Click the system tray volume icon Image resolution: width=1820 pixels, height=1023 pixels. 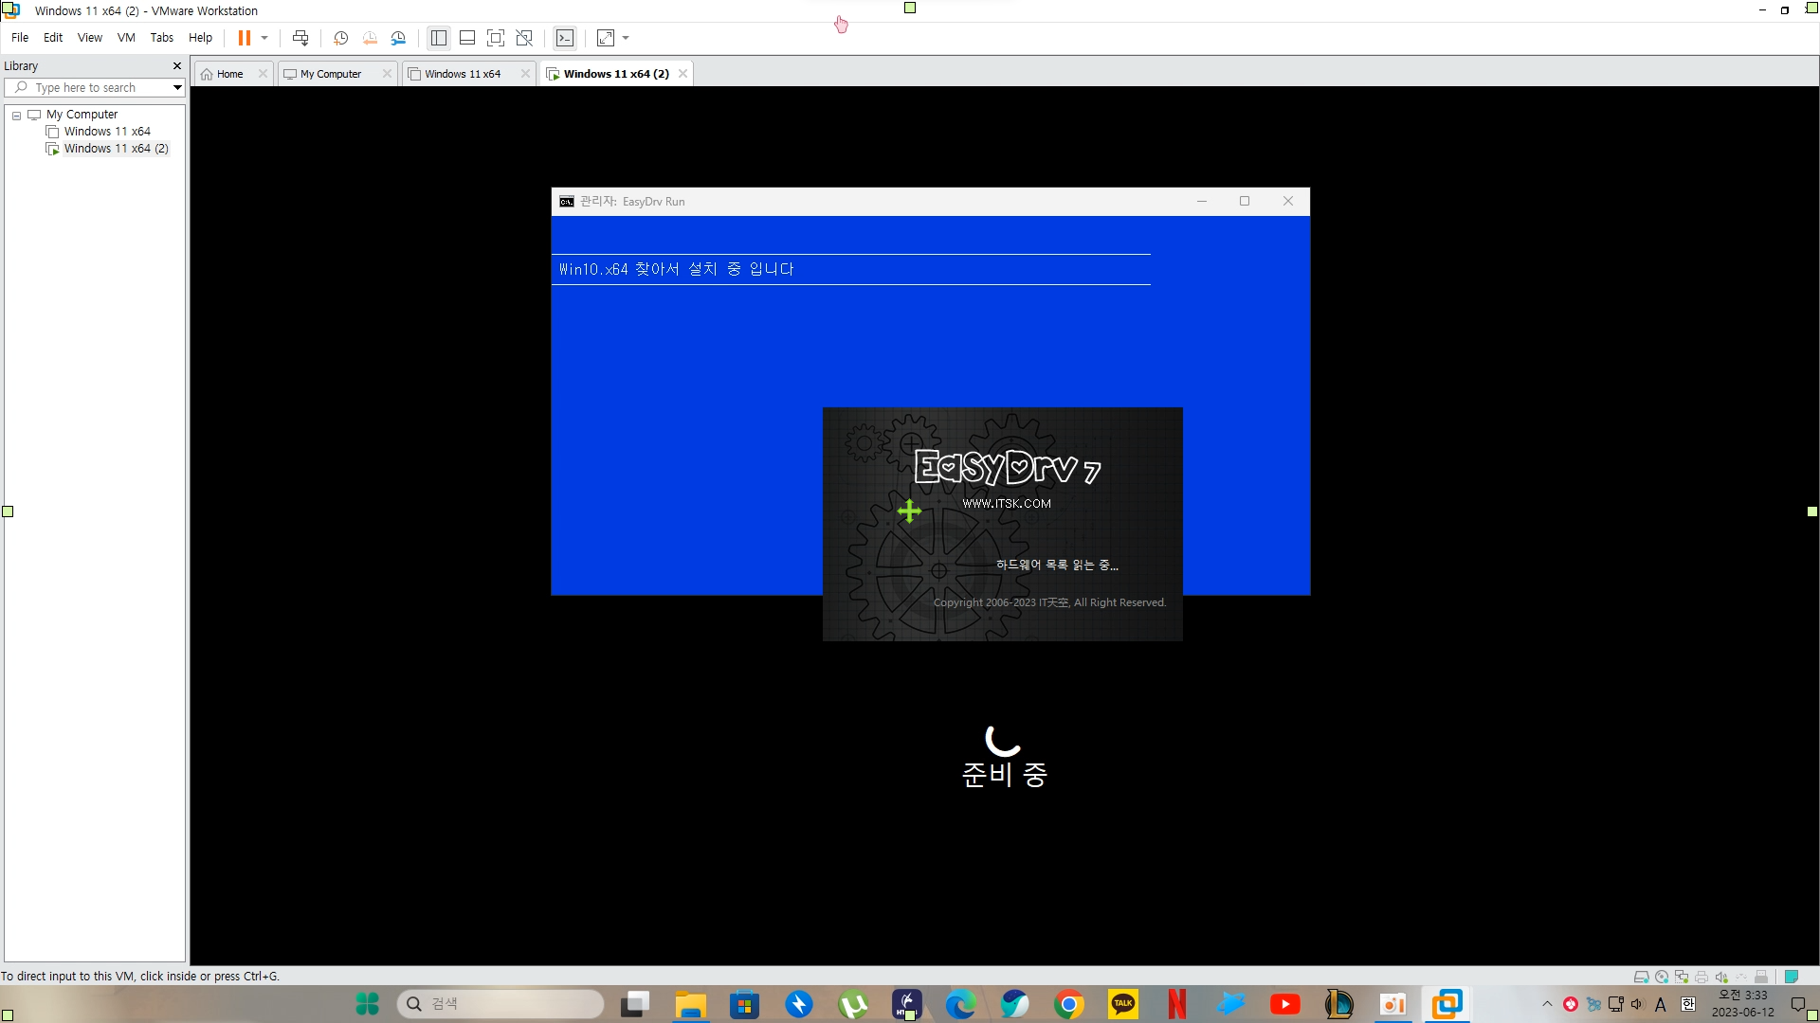(1637, 1004)
